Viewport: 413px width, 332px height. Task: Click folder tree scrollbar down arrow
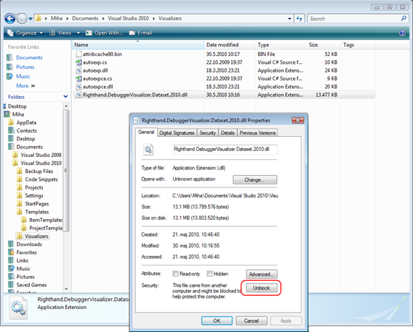[x=66, y=289]
